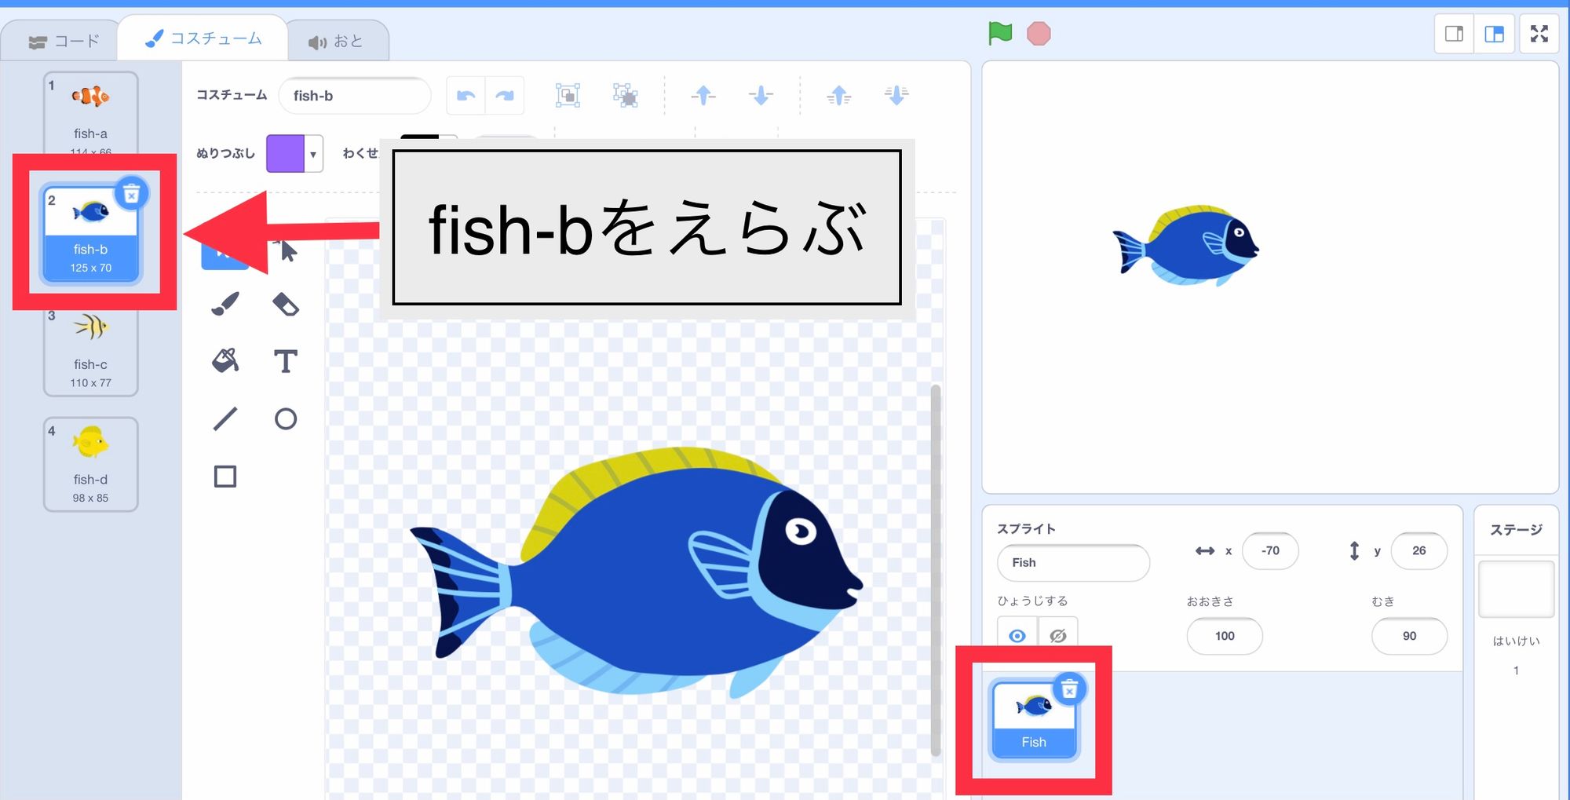Enter fullscreen presentation mode
The image size is (1570, 800).
click(1539, 34)
